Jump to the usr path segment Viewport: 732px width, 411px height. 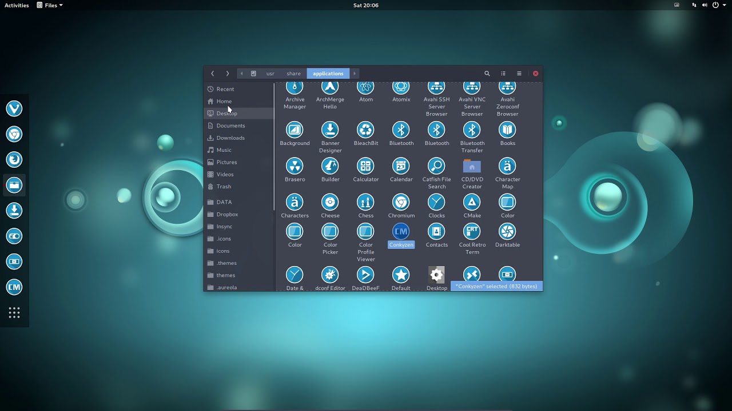[x=270, y=74]
